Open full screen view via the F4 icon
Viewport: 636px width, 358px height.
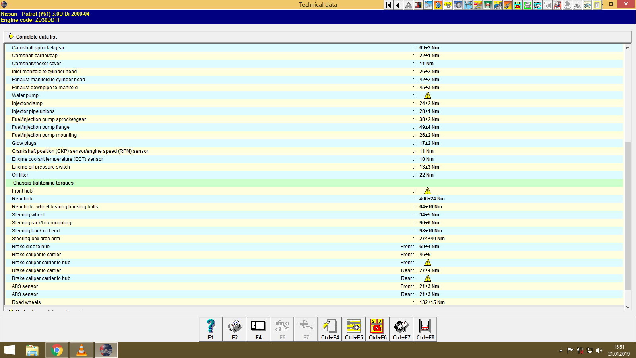point(258,327)
